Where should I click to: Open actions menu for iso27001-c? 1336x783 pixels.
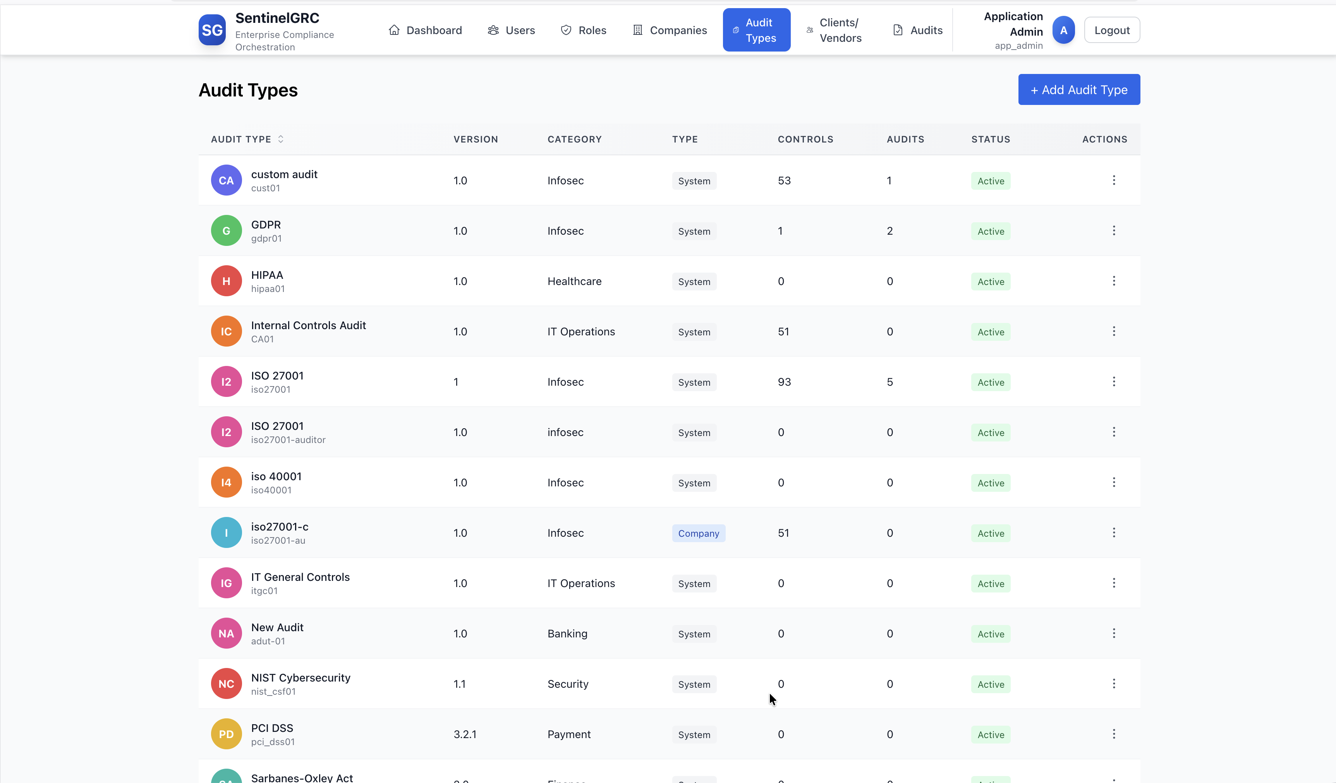click(x=1114, y=533)
